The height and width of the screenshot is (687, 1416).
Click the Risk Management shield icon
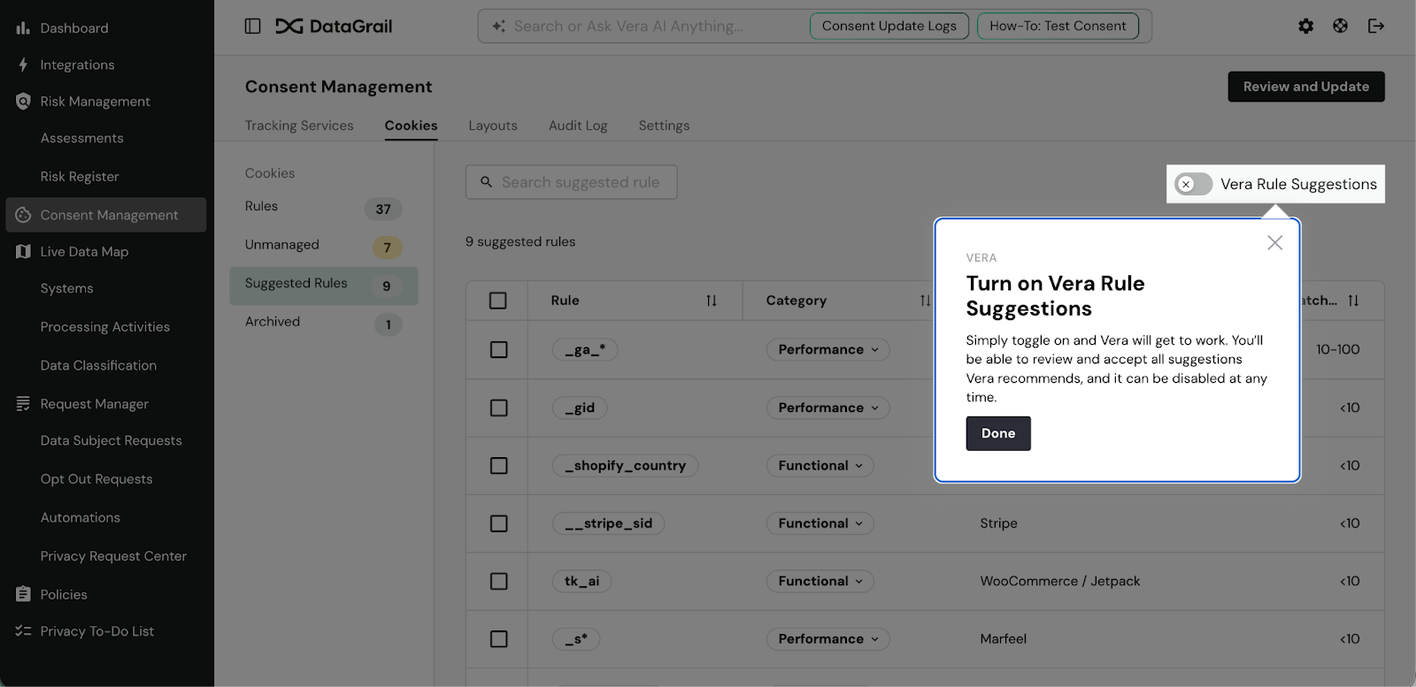point(23,102)
